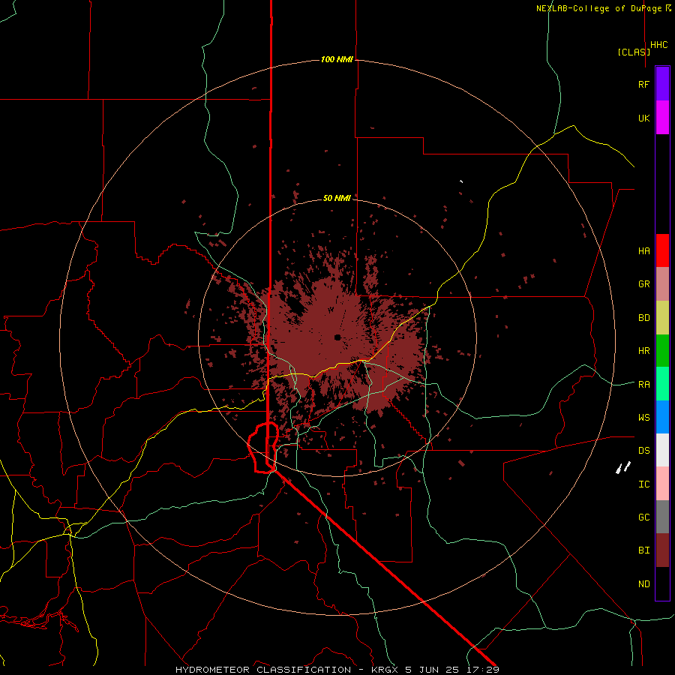Click the UK magenta legend swatch
Screen dimensions: 675x675
click(662, 118)
